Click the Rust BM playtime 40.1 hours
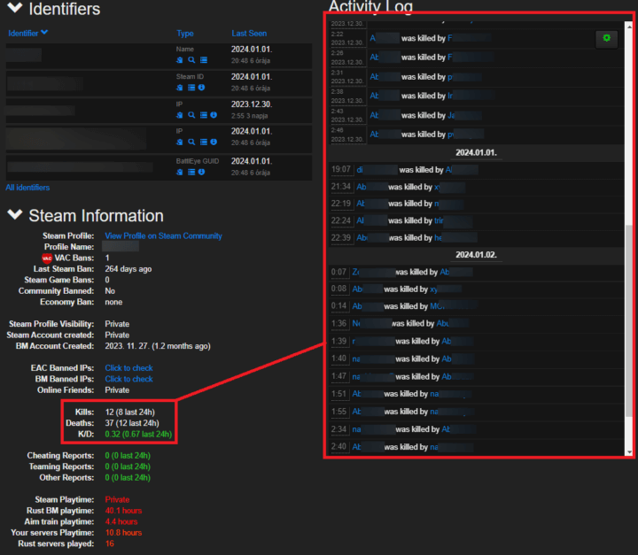The width and height of the screenshot is (638, 555). point(123,511)
